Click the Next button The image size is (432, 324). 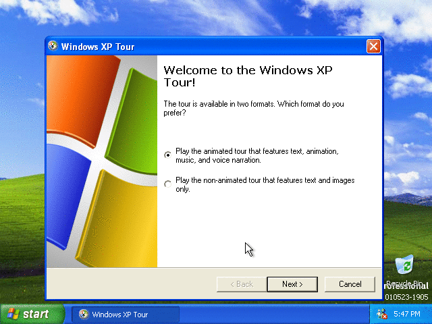(x=292, y=284)
